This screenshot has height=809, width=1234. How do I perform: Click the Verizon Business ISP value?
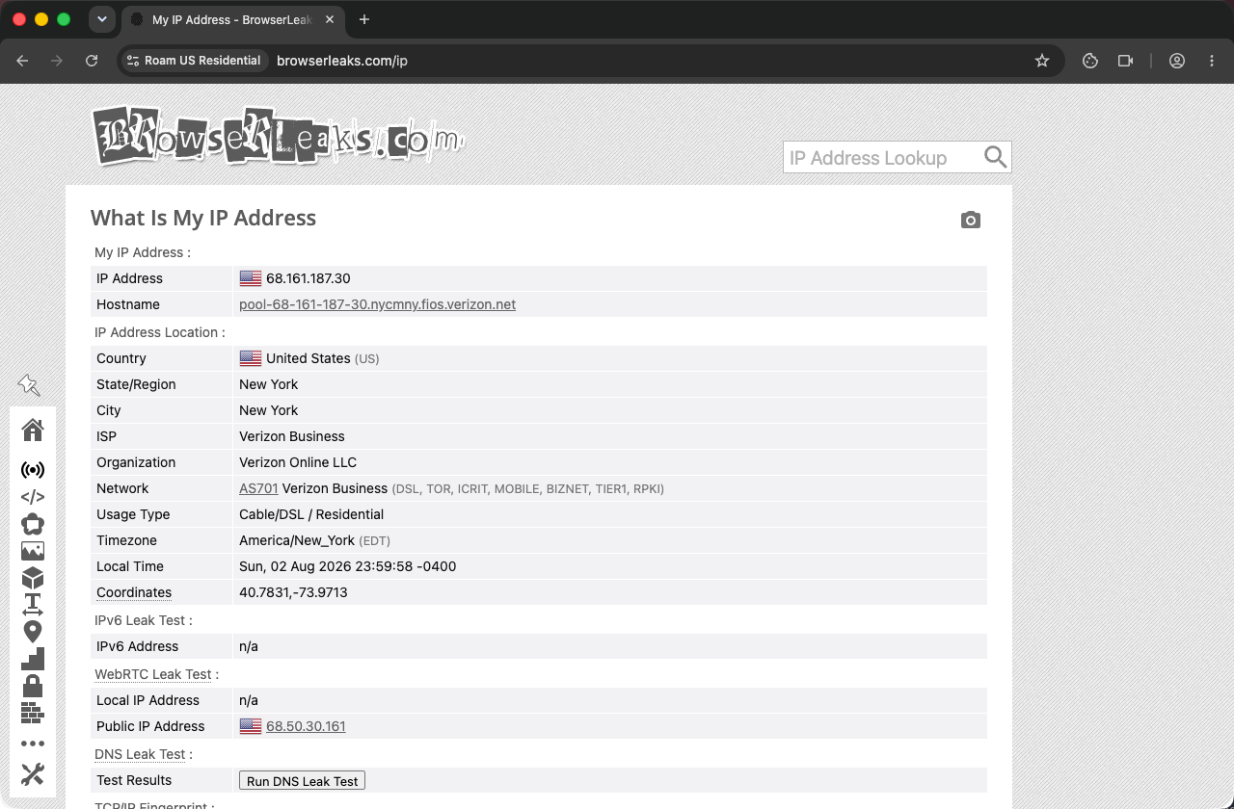[x=292, y=436]
